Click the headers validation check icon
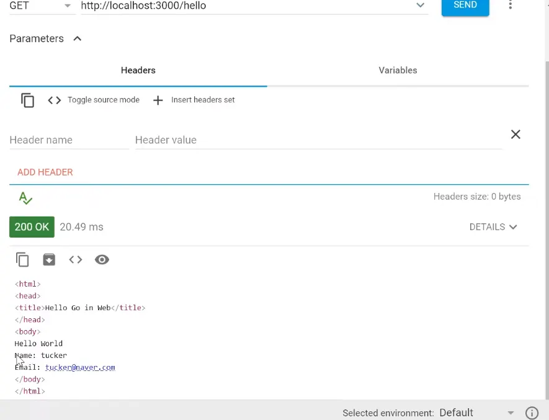Screen dimensions: 549x420 pos(25,198)
